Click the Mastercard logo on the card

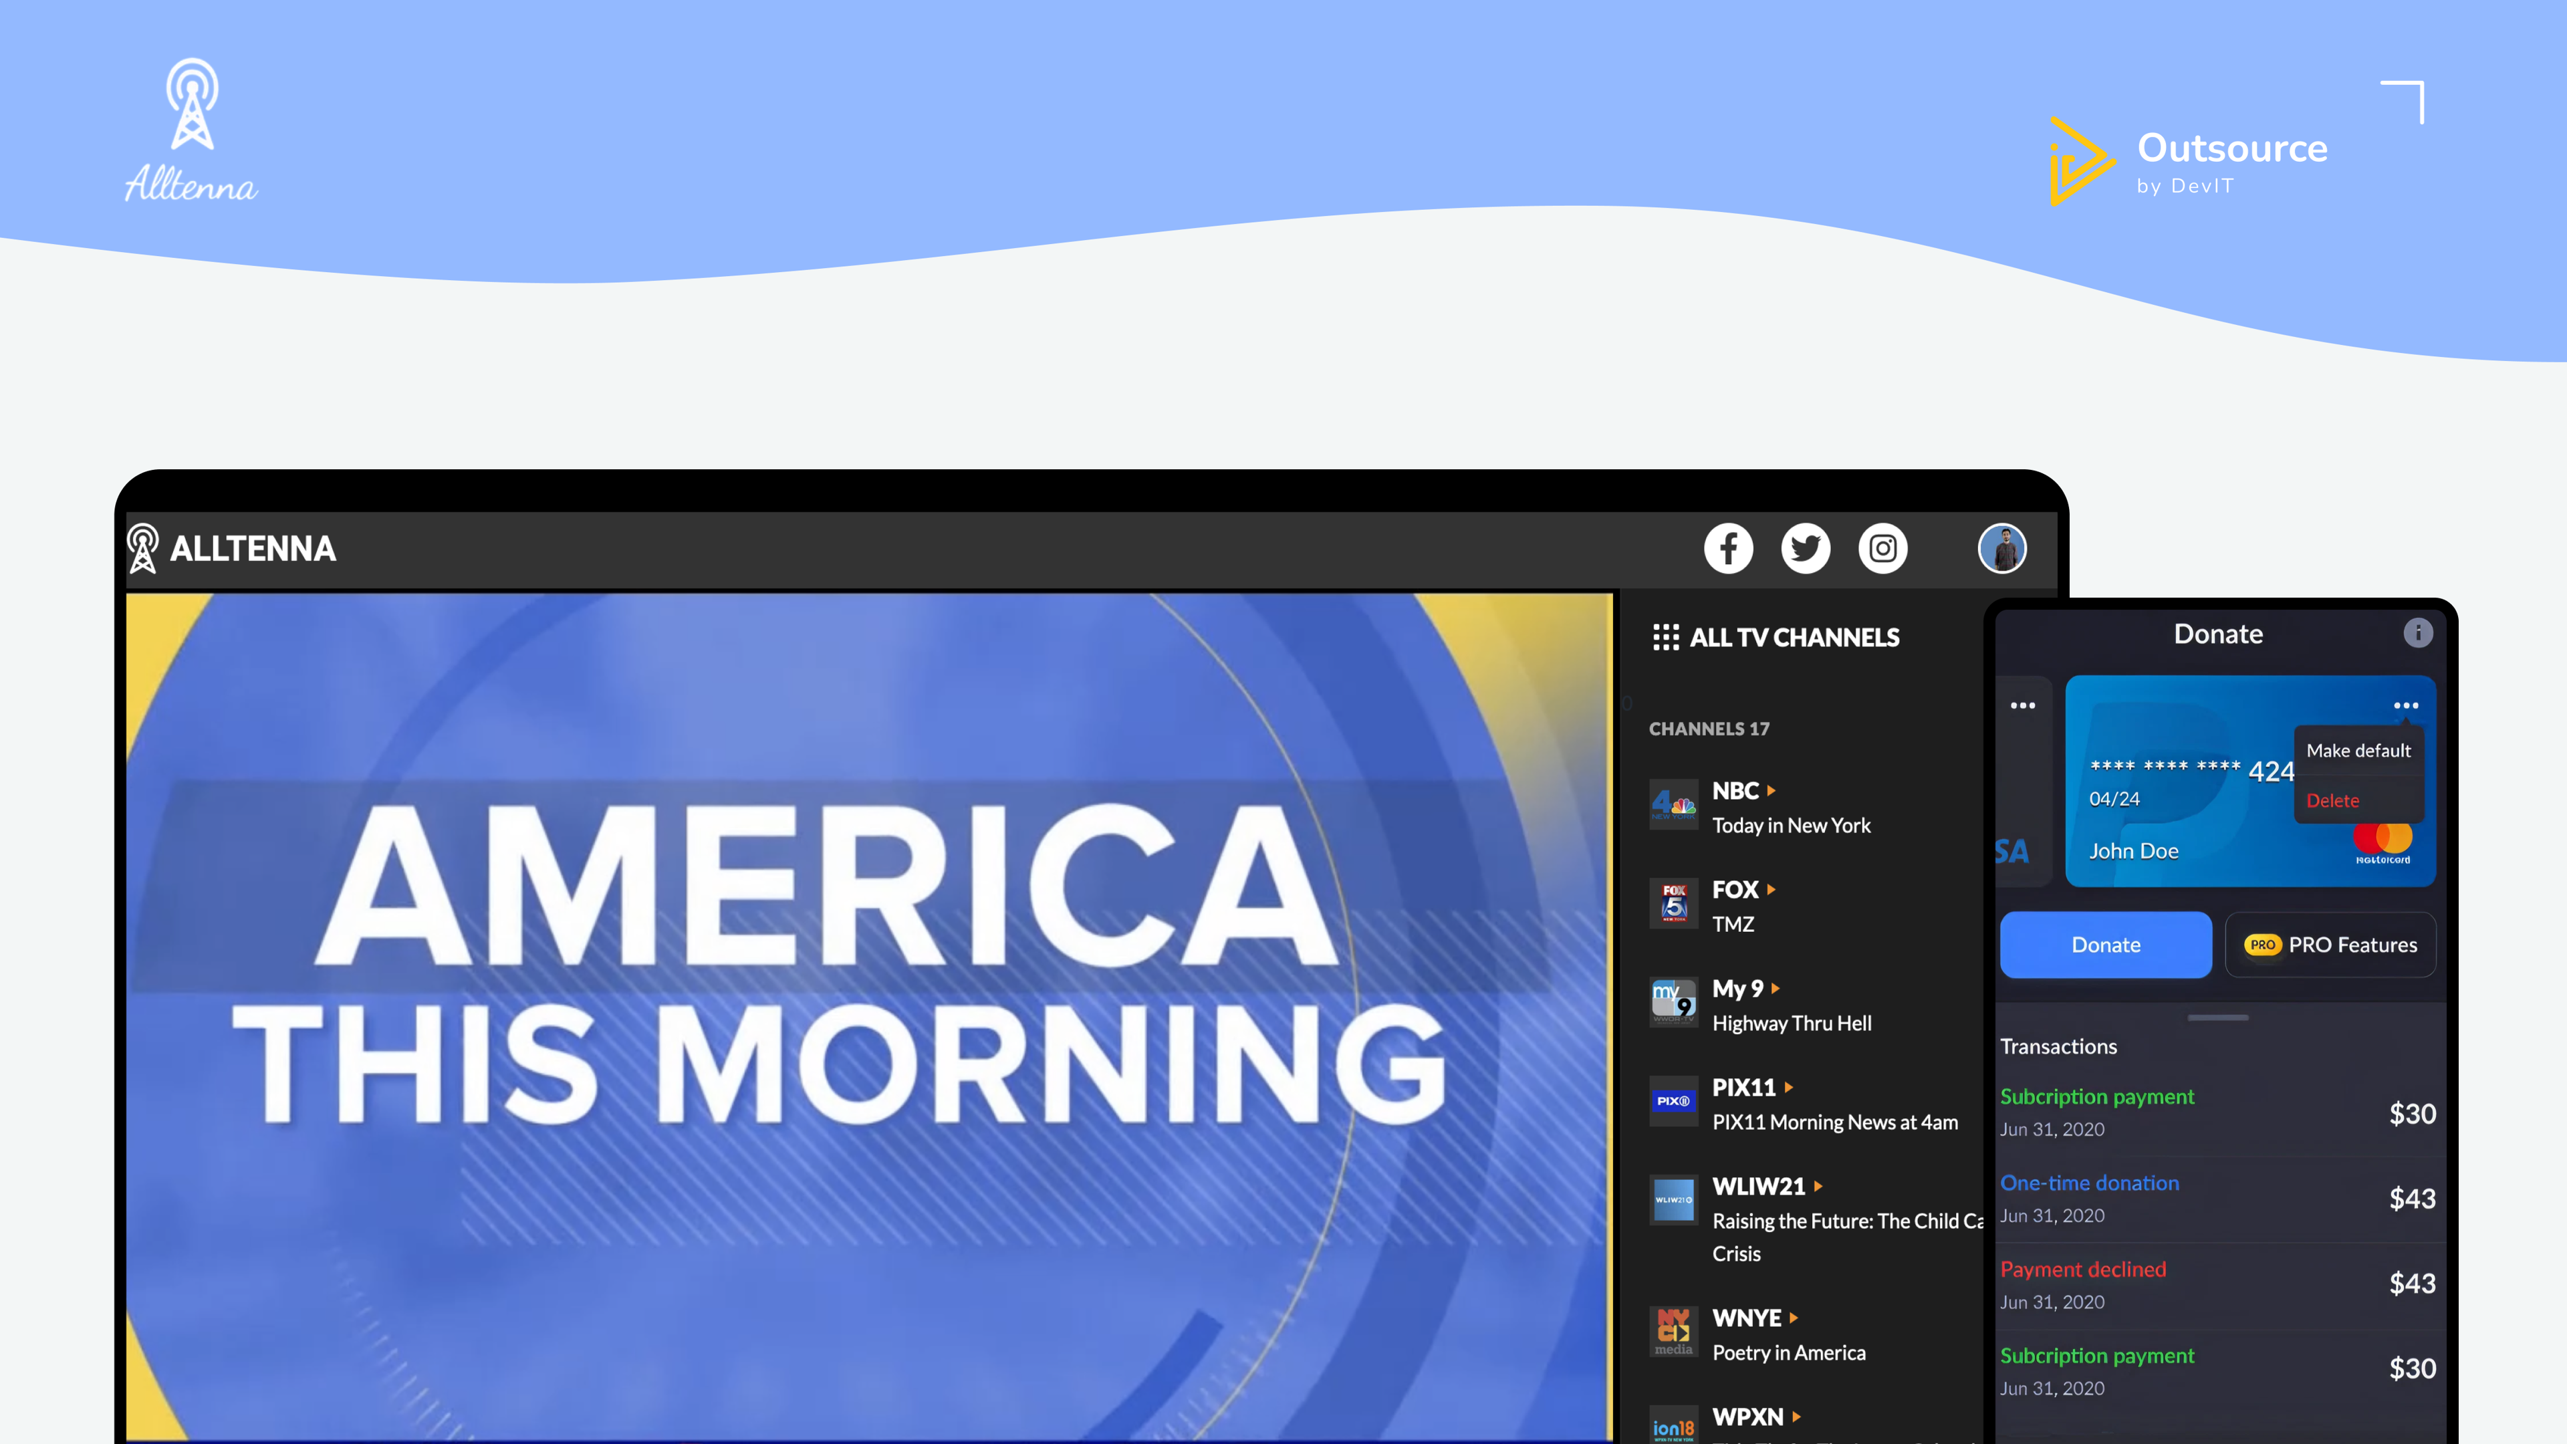(2382, 842)
